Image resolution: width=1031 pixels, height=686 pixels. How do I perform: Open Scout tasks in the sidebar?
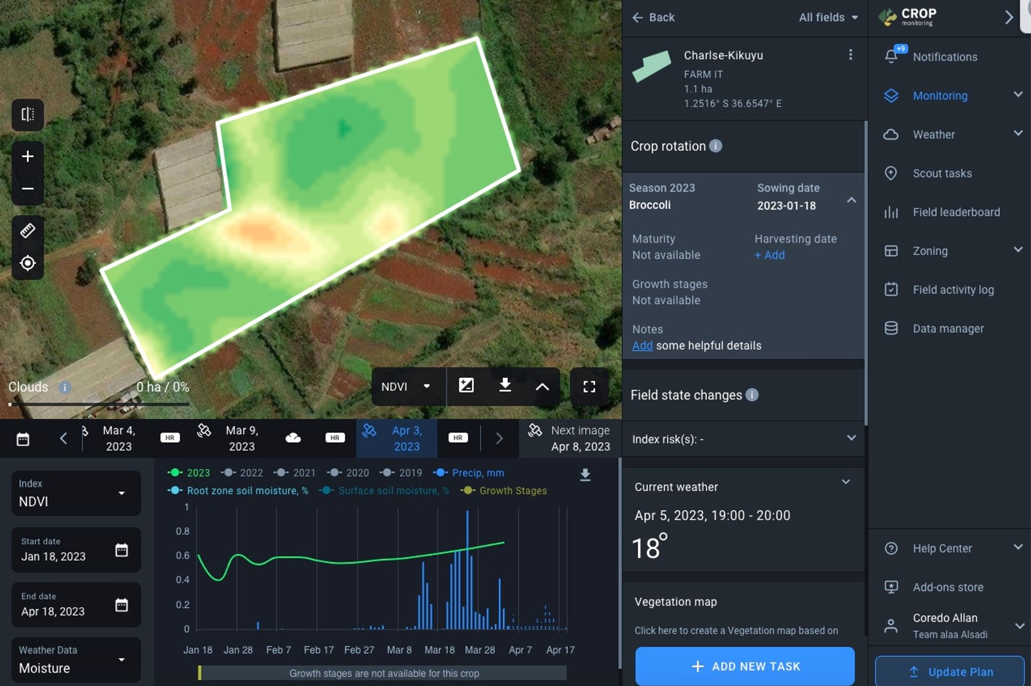click(x=941, y=173)
